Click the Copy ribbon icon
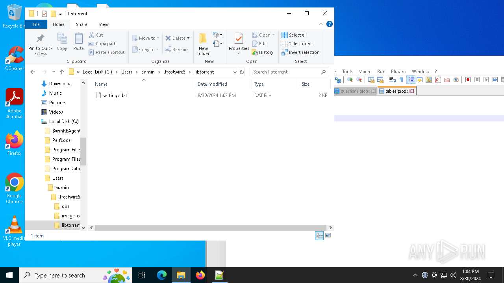 coord(62,42)
